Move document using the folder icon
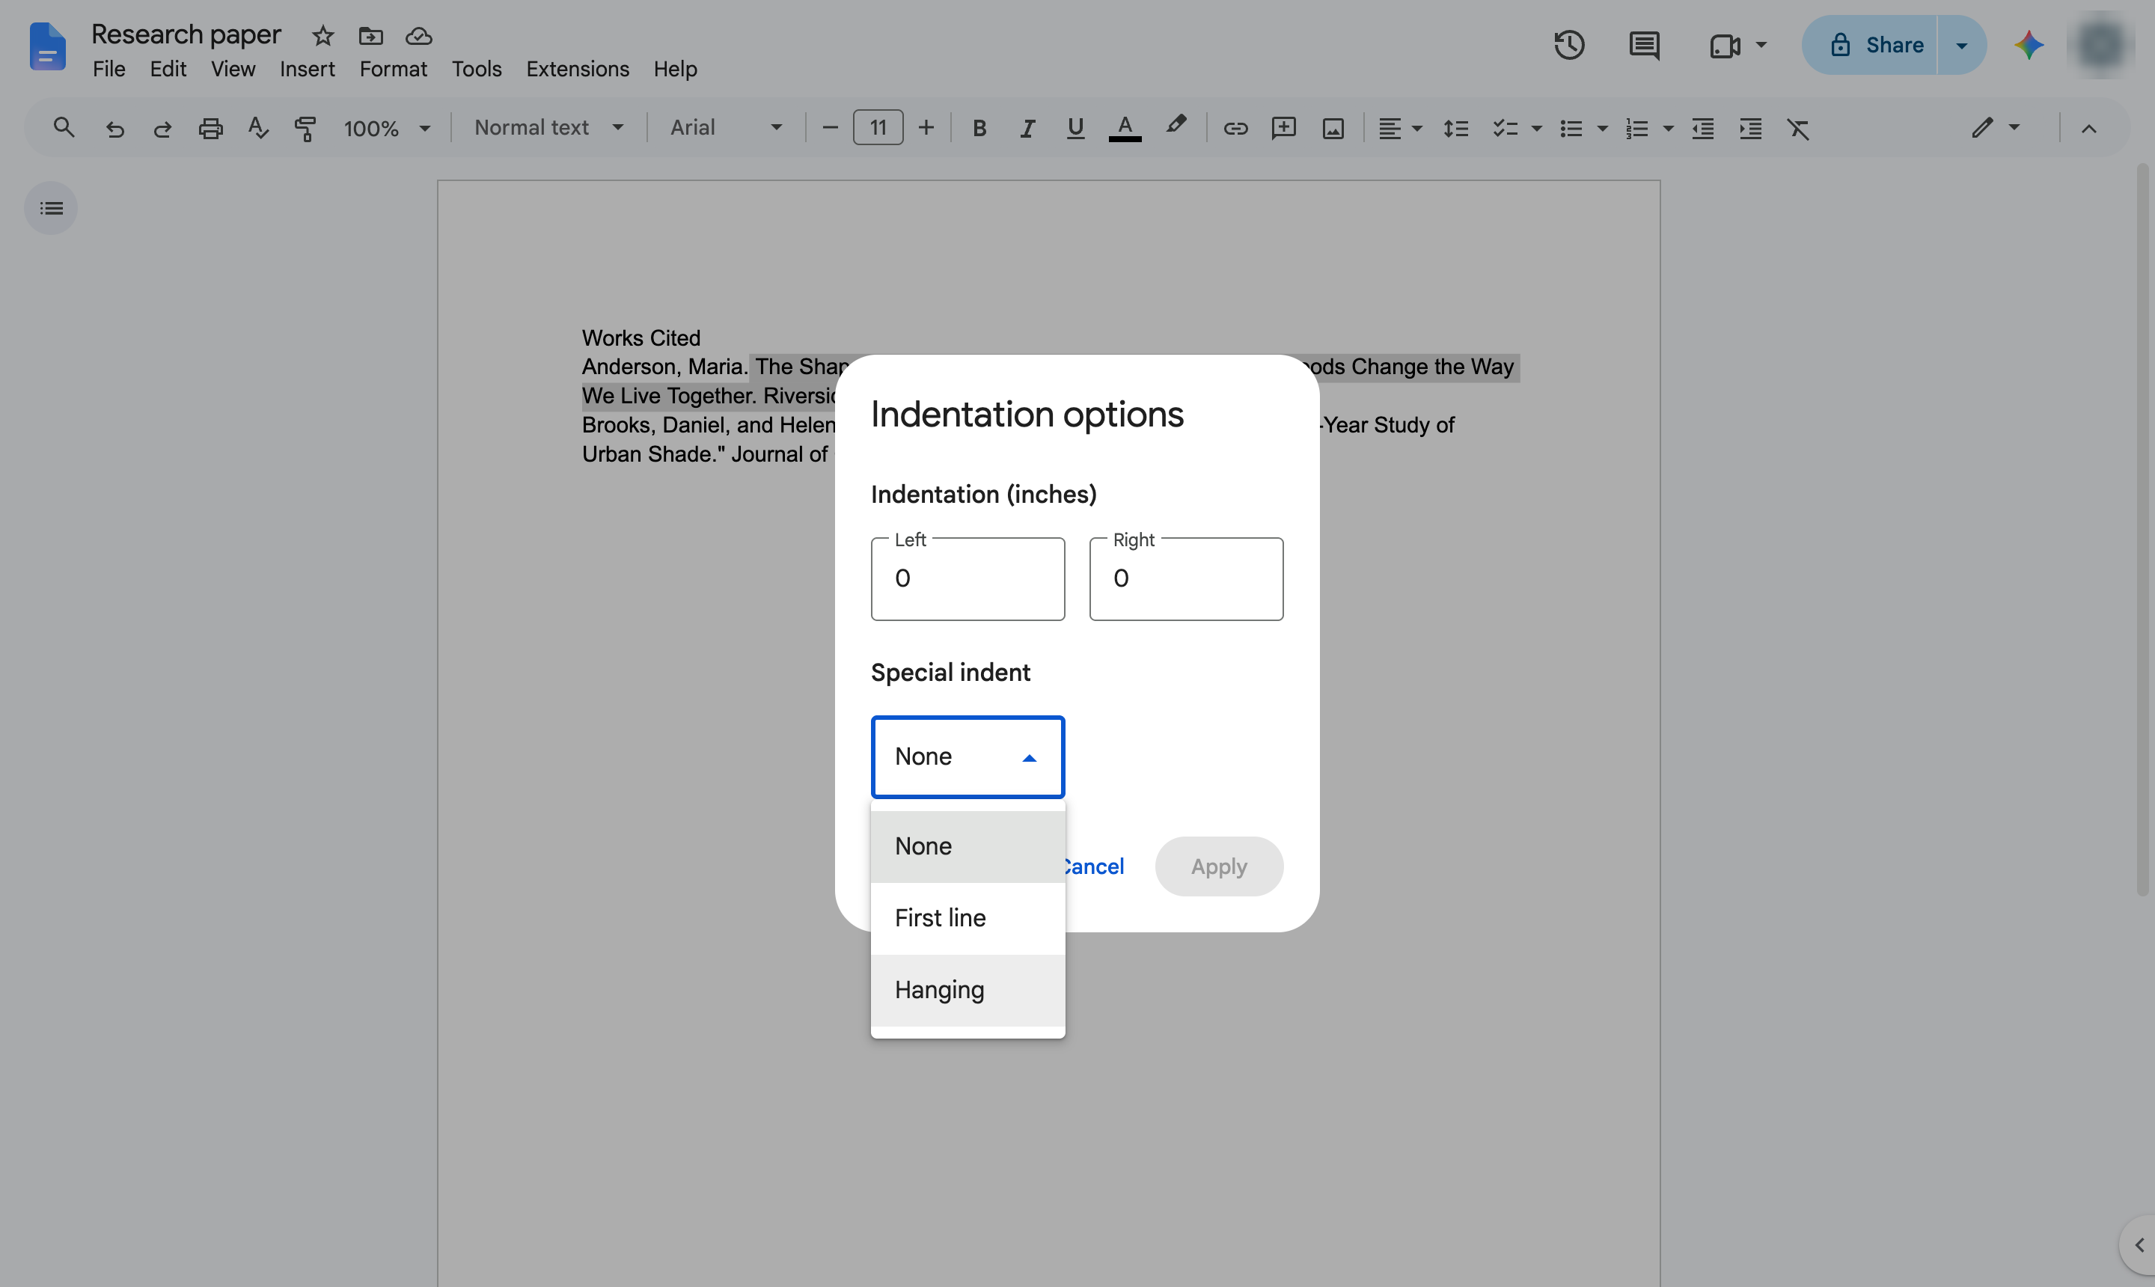This screenshot has height=1287, width=2155. click(370, 36)
